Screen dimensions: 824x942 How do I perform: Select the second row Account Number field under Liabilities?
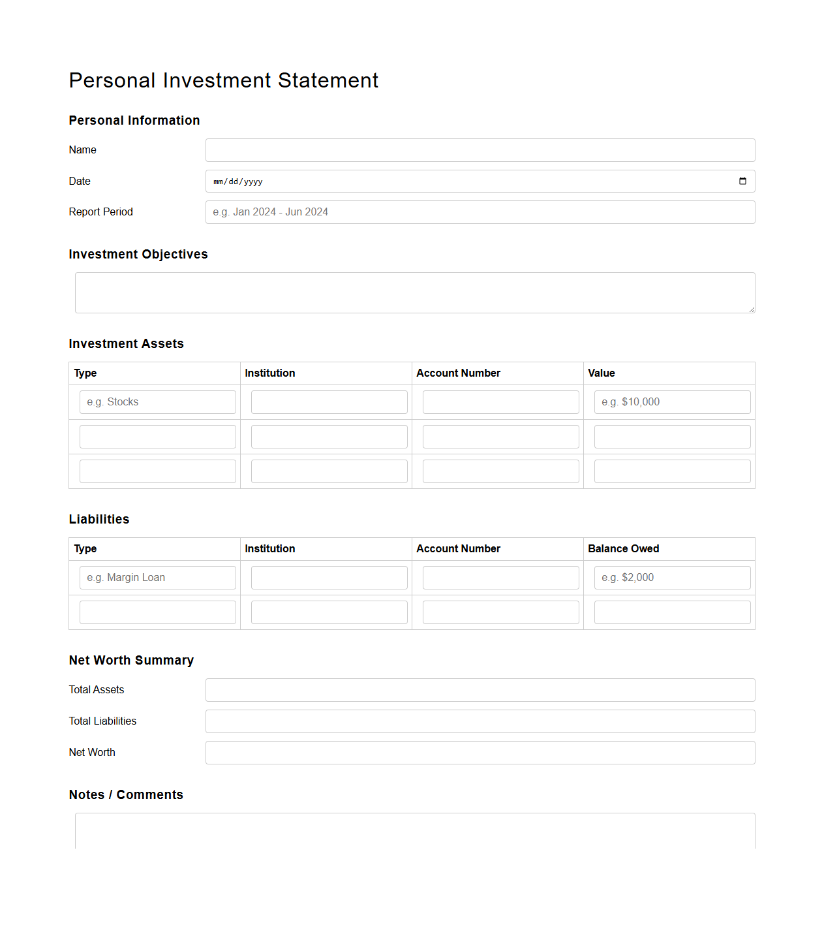coord(500,612)
